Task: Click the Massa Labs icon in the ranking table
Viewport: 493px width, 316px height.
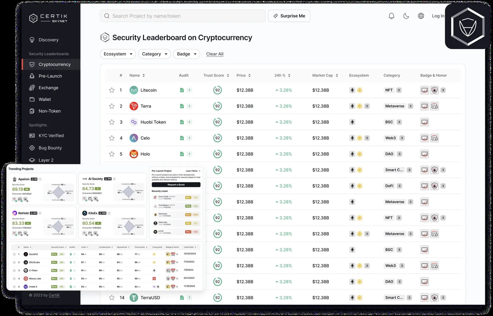Action: 26,278
